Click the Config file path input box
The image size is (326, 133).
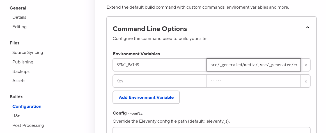point(211,130)
